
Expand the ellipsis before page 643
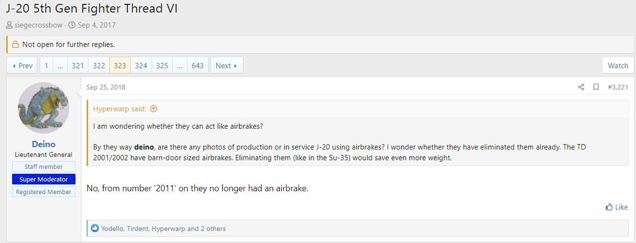179,66
